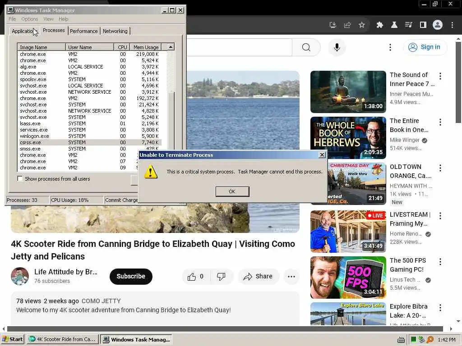
Task: Click the voice search microphone icon
Action: pos(337,47)
